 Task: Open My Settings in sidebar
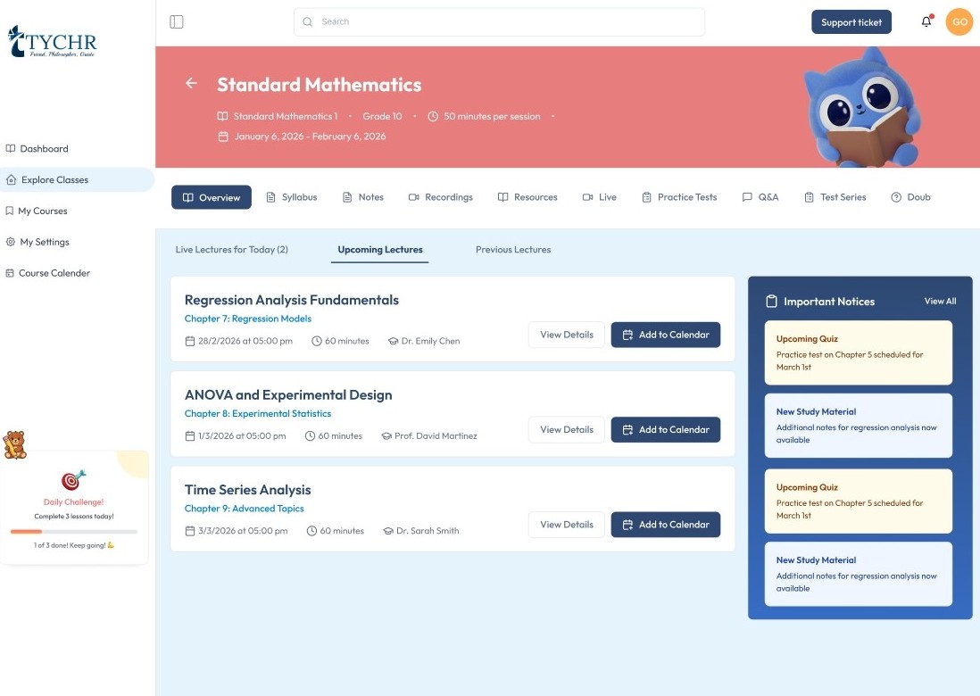44,242
